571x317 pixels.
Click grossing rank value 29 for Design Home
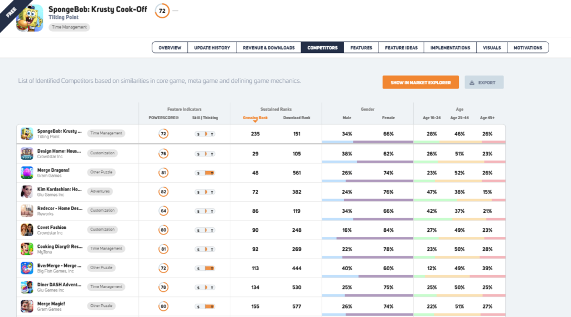(x=255, y=154)
